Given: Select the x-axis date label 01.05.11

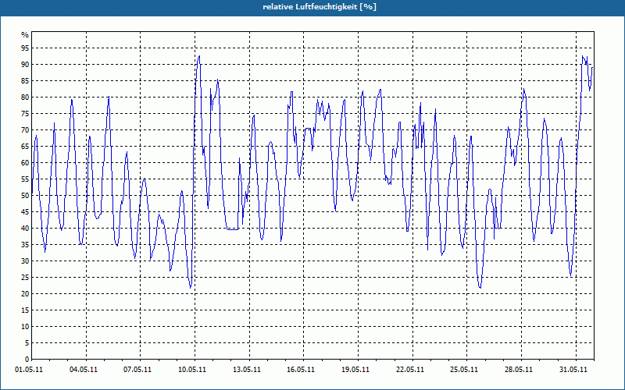Looking at the screenshot, I should 29,369.
